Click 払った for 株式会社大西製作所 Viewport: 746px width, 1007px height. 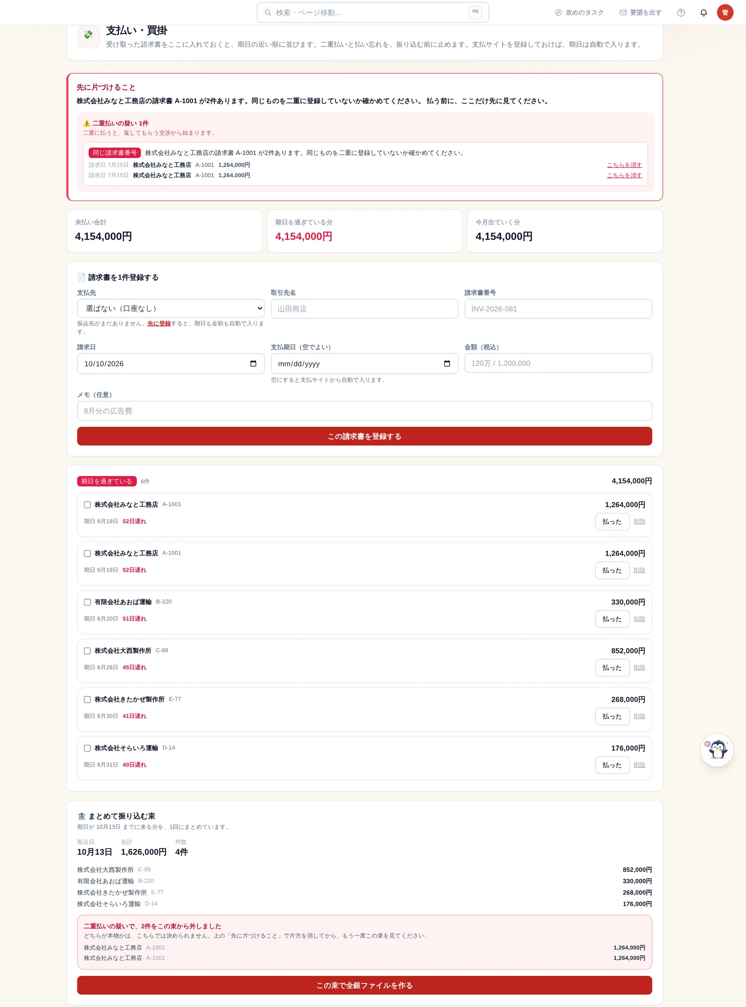pyautogui.click(x=612, y=668)
